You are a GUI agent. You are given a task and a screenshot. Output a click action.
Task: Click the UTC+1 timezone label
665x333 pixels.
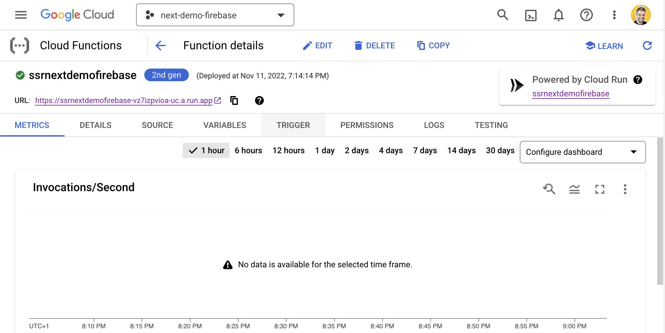click(x=39, y=326)
